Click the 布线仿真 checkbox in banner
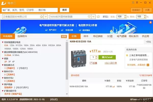The height and width of the screenshot is (102, 153). 62,30
